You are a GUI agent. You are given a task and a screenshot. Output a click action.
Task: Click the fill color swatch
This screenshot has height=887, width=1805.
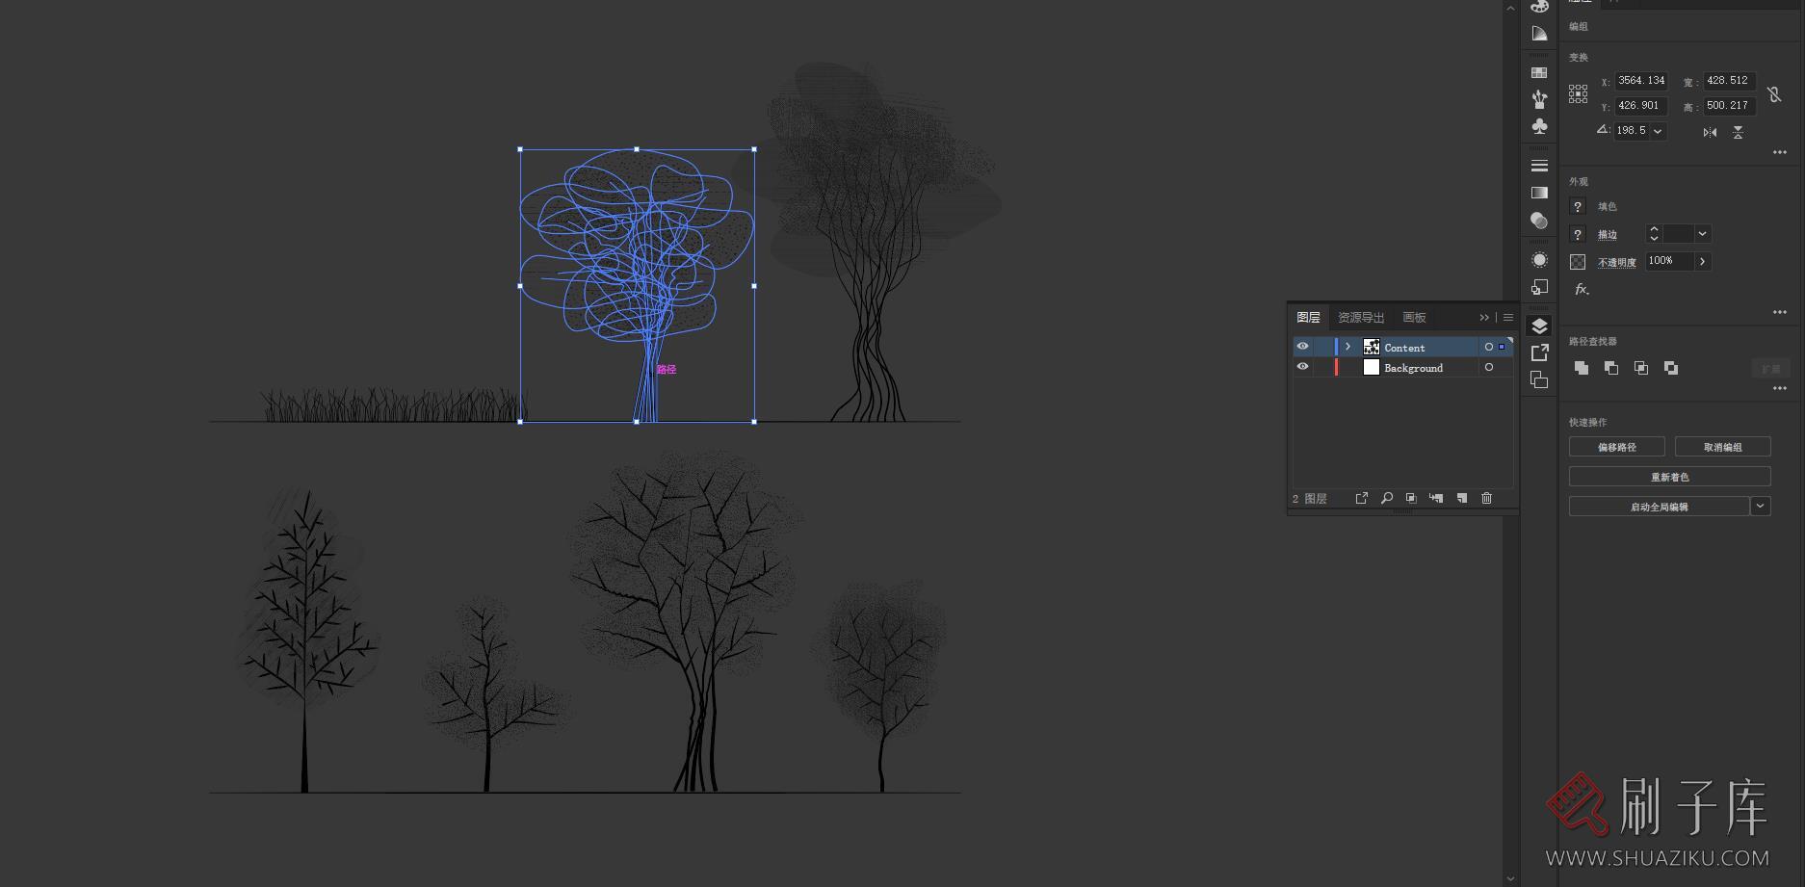click(1578, 207)
